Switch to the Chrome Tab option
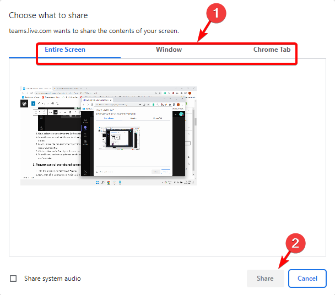Screen dimensions: 335x295 tap(272, 50)
